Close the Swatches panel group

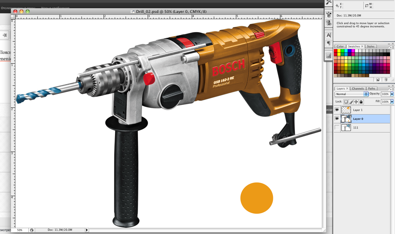(x=393, y=43)
